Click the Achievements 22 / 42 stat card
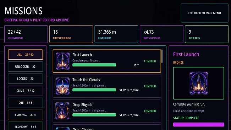This screenshot has height=130, width=231. 26,34
